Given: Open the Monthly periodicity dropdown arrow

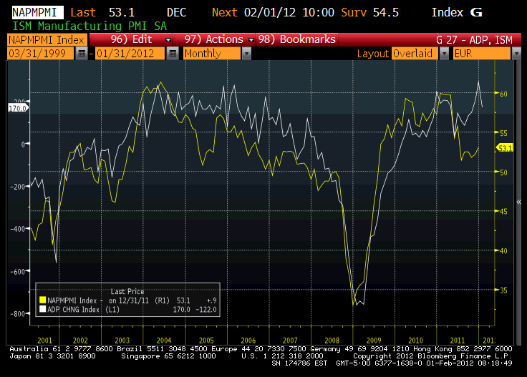Looking at the screenshot, I should (246, 54).
